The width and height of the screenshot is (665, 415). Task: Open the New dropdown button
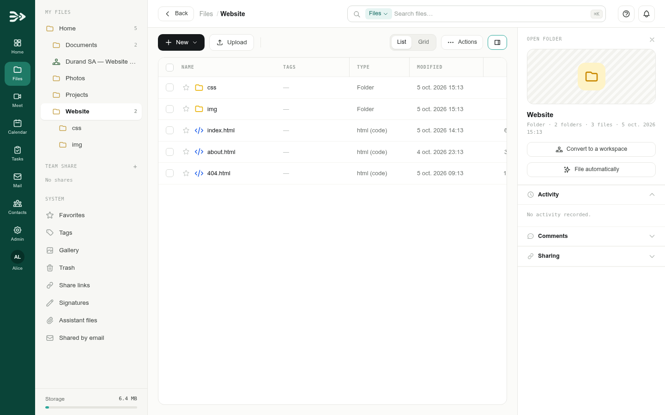point(181,42)
